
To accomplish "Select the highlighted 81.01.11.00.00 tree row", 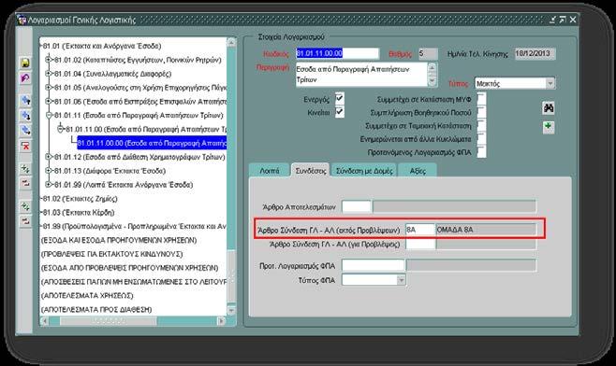I will 152,143.
